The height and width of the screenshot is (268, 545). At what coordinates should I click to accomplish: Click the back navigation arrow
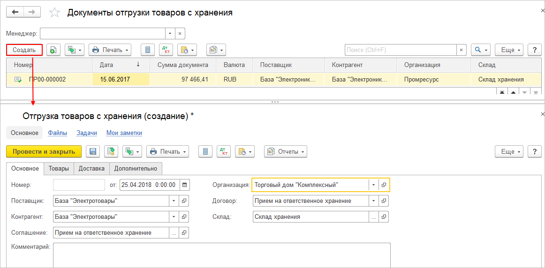(x=15, y=12)
